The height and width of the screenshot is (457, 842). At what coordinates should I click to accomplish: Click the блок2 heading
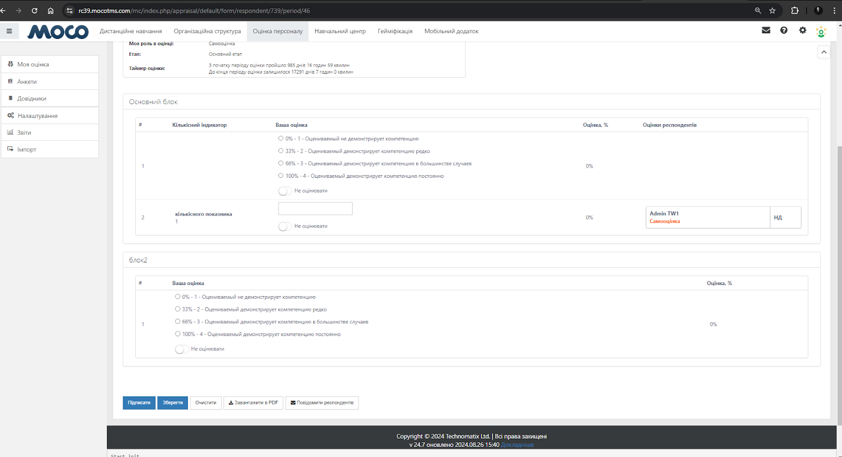[x=138, y=260]
